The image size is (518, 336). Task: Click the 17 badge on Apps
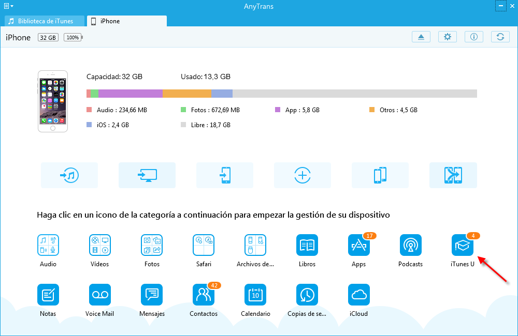369,236
